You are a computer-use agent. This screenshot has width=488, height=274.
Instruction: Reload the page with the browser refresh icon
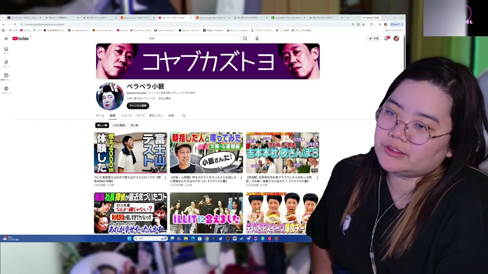15,24
